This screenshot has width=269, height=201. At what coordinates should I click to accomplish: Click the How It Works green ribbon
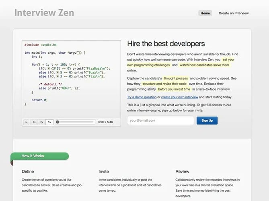pos(40,156)
